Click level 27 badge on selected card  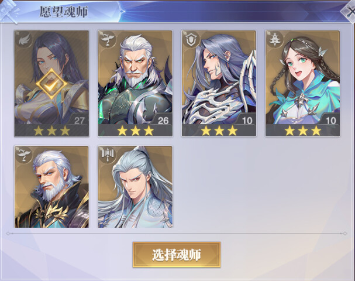coord(79,121)
